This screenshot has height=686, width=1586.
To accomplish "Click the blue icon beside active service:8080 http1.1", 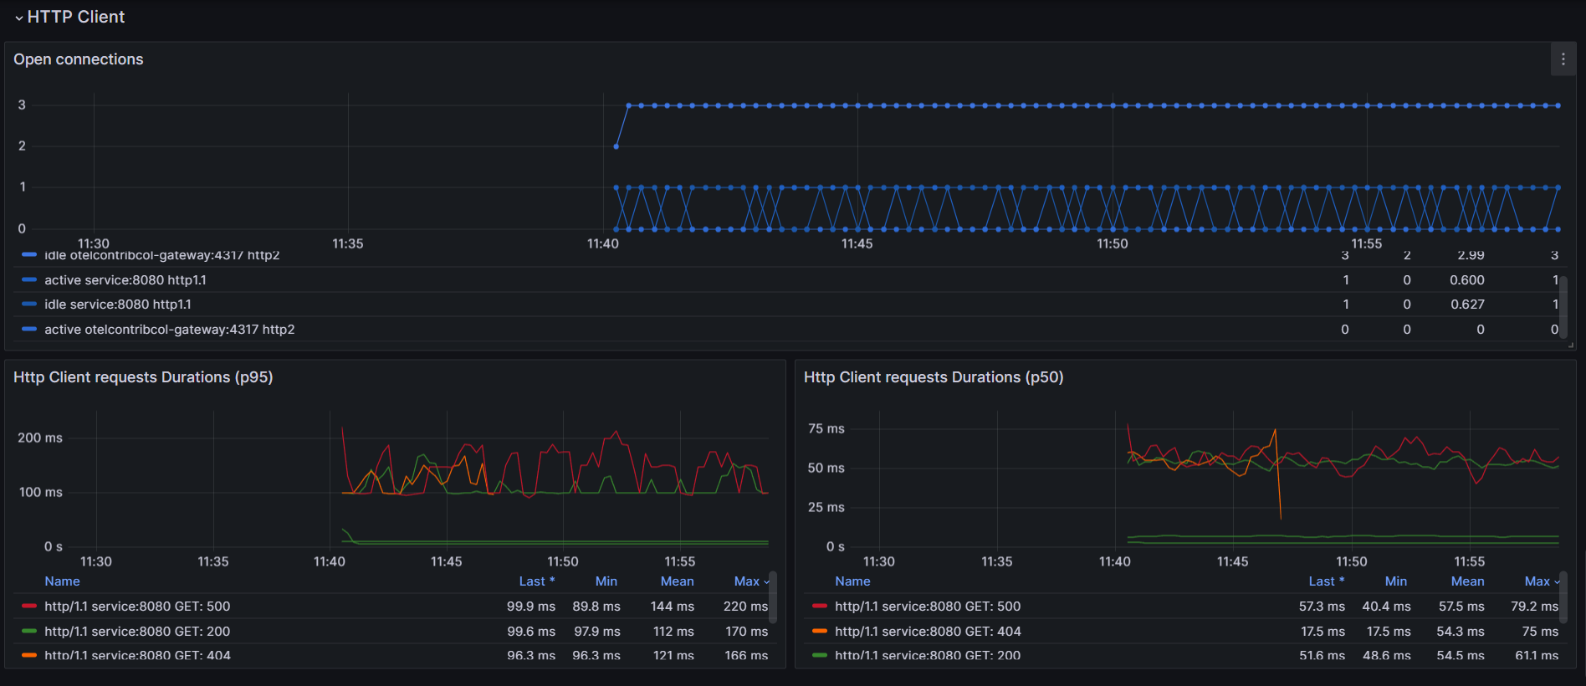I will click(29, 279).
